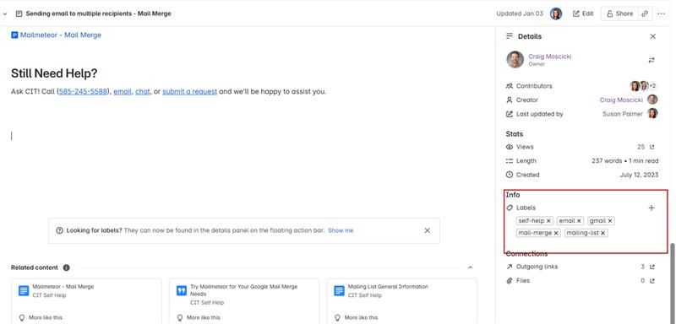Click the submit a request link

tap(189, 92)
